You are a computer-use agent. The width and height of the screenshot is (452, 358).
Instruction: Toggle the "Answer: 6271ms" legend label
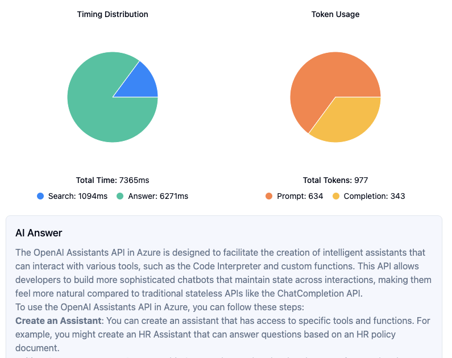[x=158, y=196]
